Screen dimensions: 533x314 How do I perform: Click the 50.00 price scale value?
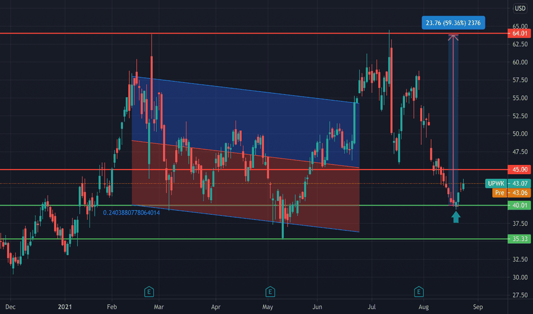point(520,134)
